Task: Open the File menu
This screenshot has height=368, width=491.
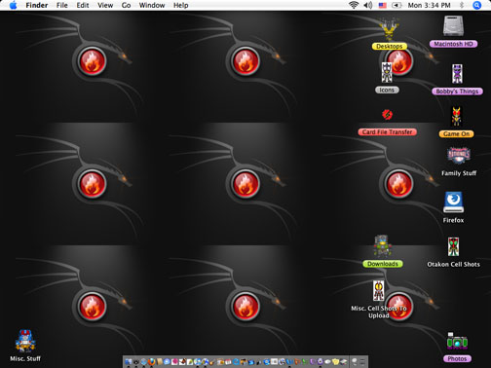Action: click(x=62, y=5)
